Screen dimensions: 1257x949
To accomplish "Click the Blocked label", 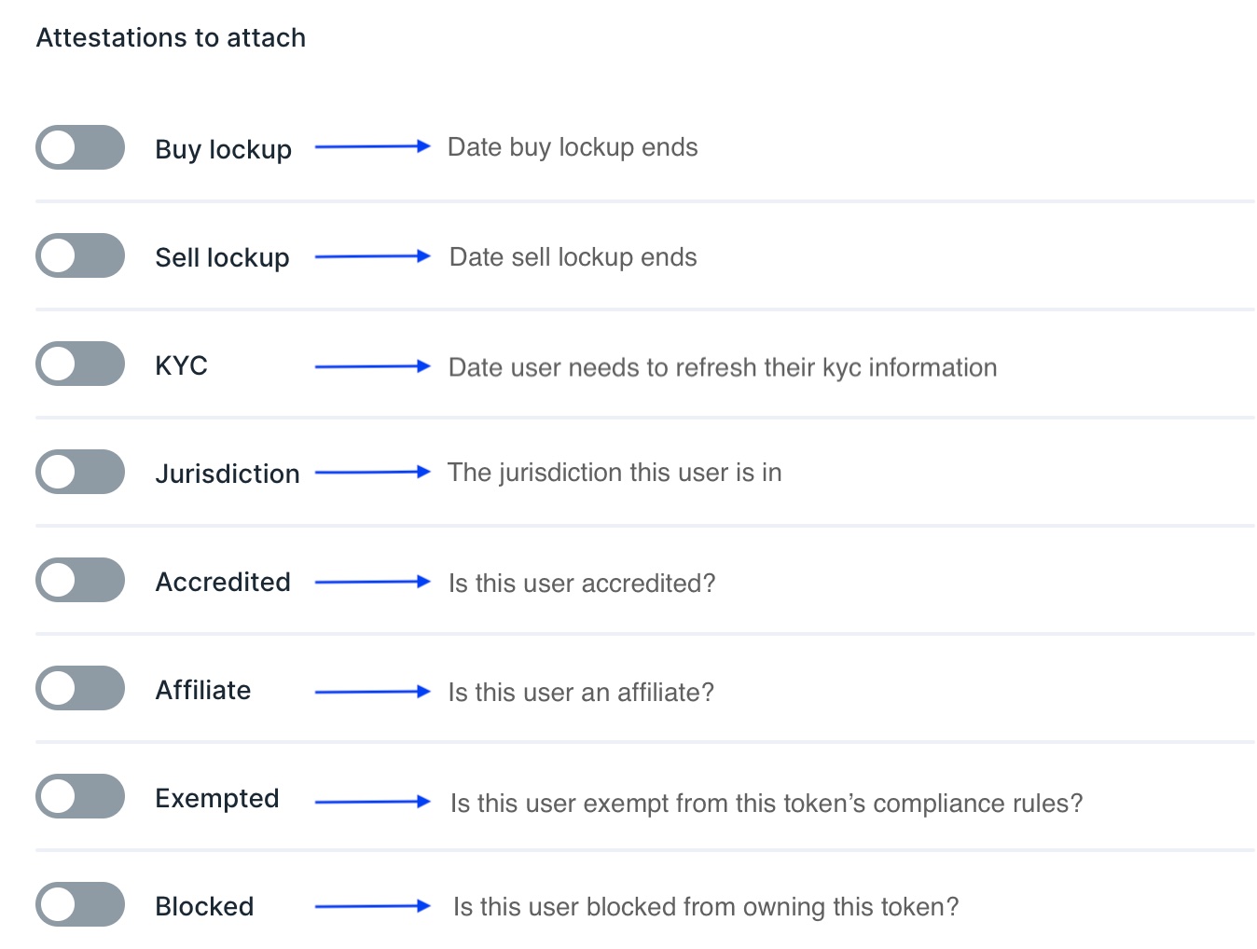I will coord(204,906).
